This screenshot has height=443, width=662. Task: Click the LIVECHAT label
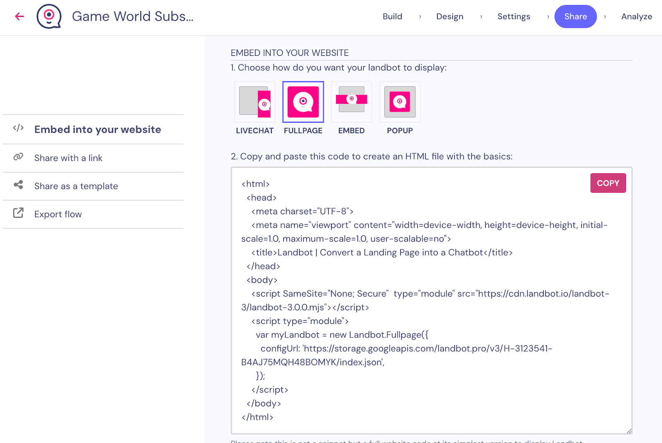pos(255,131)
